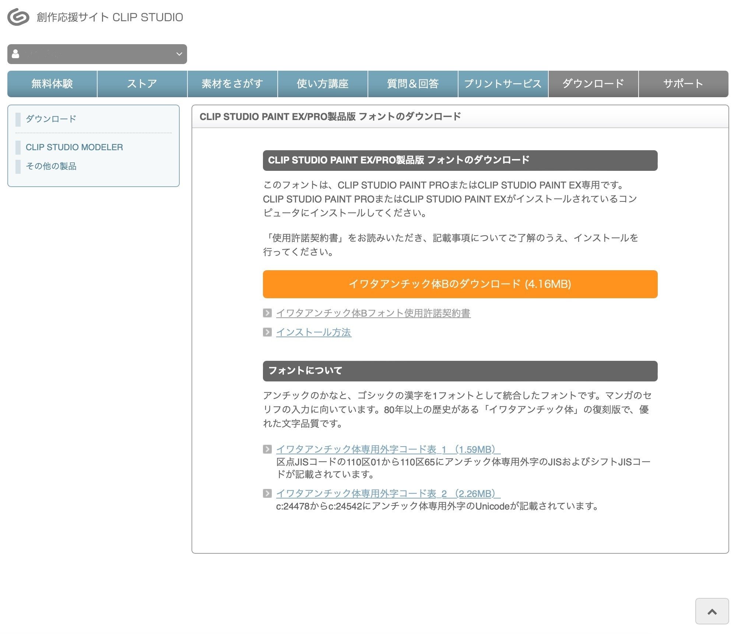
Task: Open その他の製品 in sidebar
Action: (51, 166)
